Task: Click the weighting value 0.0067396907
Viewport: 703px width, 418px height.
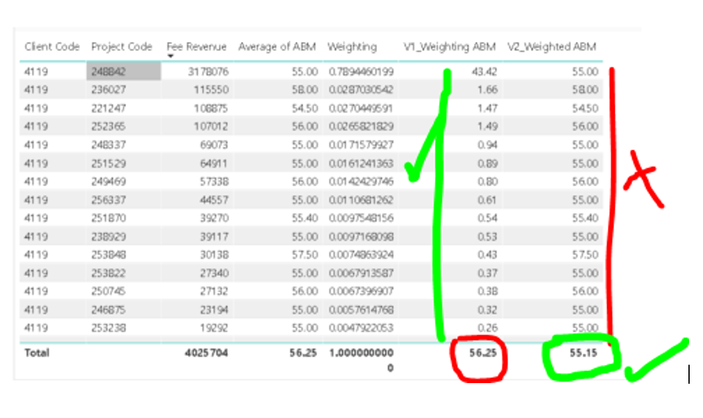Action: click(361, 291)
